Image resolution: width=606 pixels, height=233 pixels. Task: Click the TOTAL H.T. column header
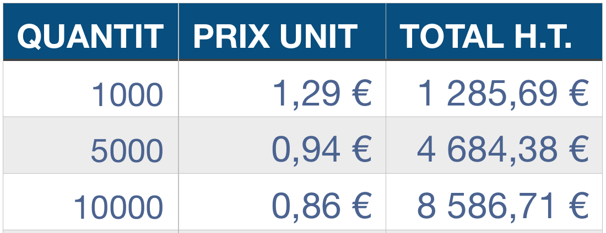pos(494,32)
